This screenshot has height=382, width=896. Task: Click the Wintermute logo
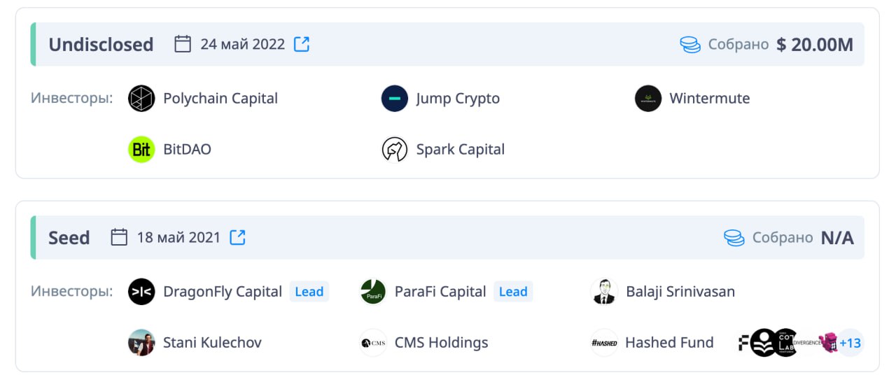tap(648, 99)
